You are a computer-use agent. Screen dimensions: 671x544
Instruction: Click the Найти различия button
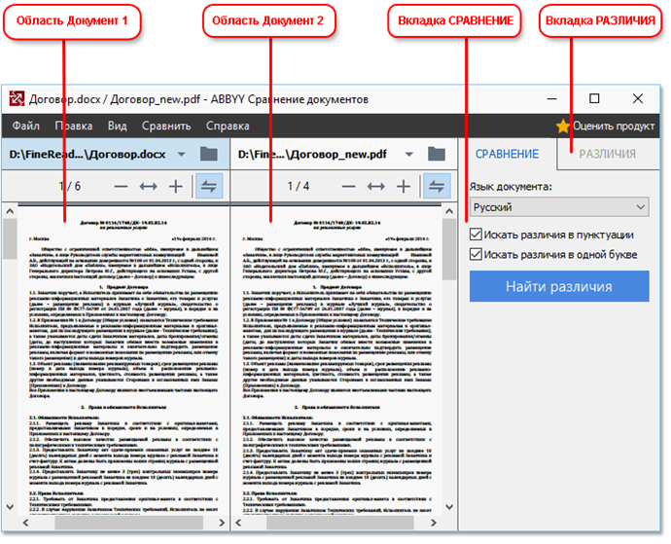559,286
